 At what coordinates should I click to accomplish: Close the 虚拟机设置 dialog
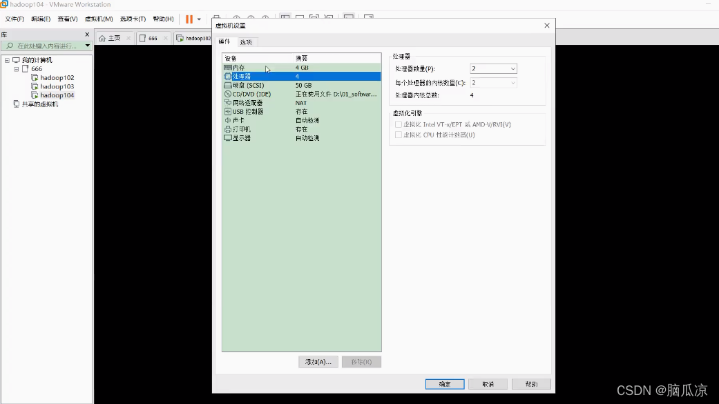coord(546,26)
